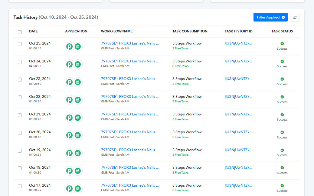Check the Oct 23, 2024 row checkbox
Viewport: 314px width, 196px height.
[20, 80]
